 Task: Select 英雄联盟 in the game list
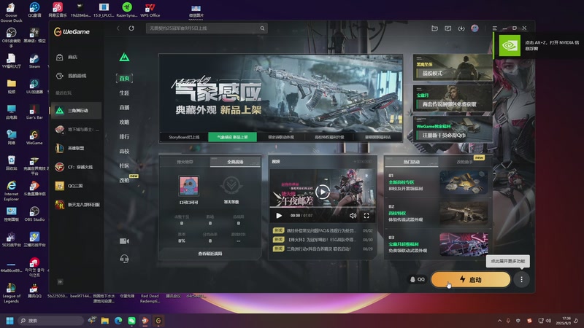(76, 149)
